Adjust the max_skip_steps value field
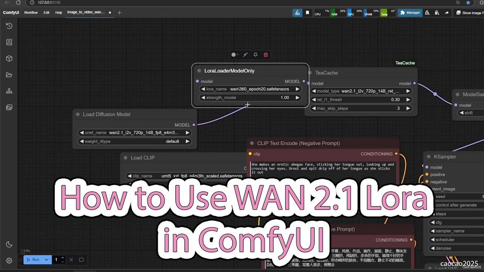484x272 pixels. point(361,108)
